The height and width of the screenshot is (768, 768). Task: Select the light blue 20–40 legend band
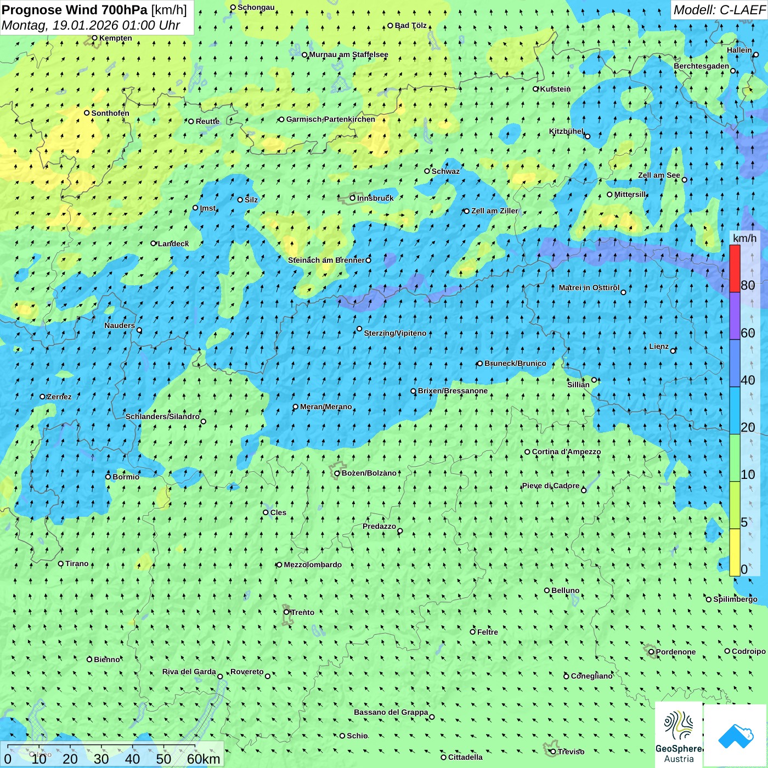[735, 411]
